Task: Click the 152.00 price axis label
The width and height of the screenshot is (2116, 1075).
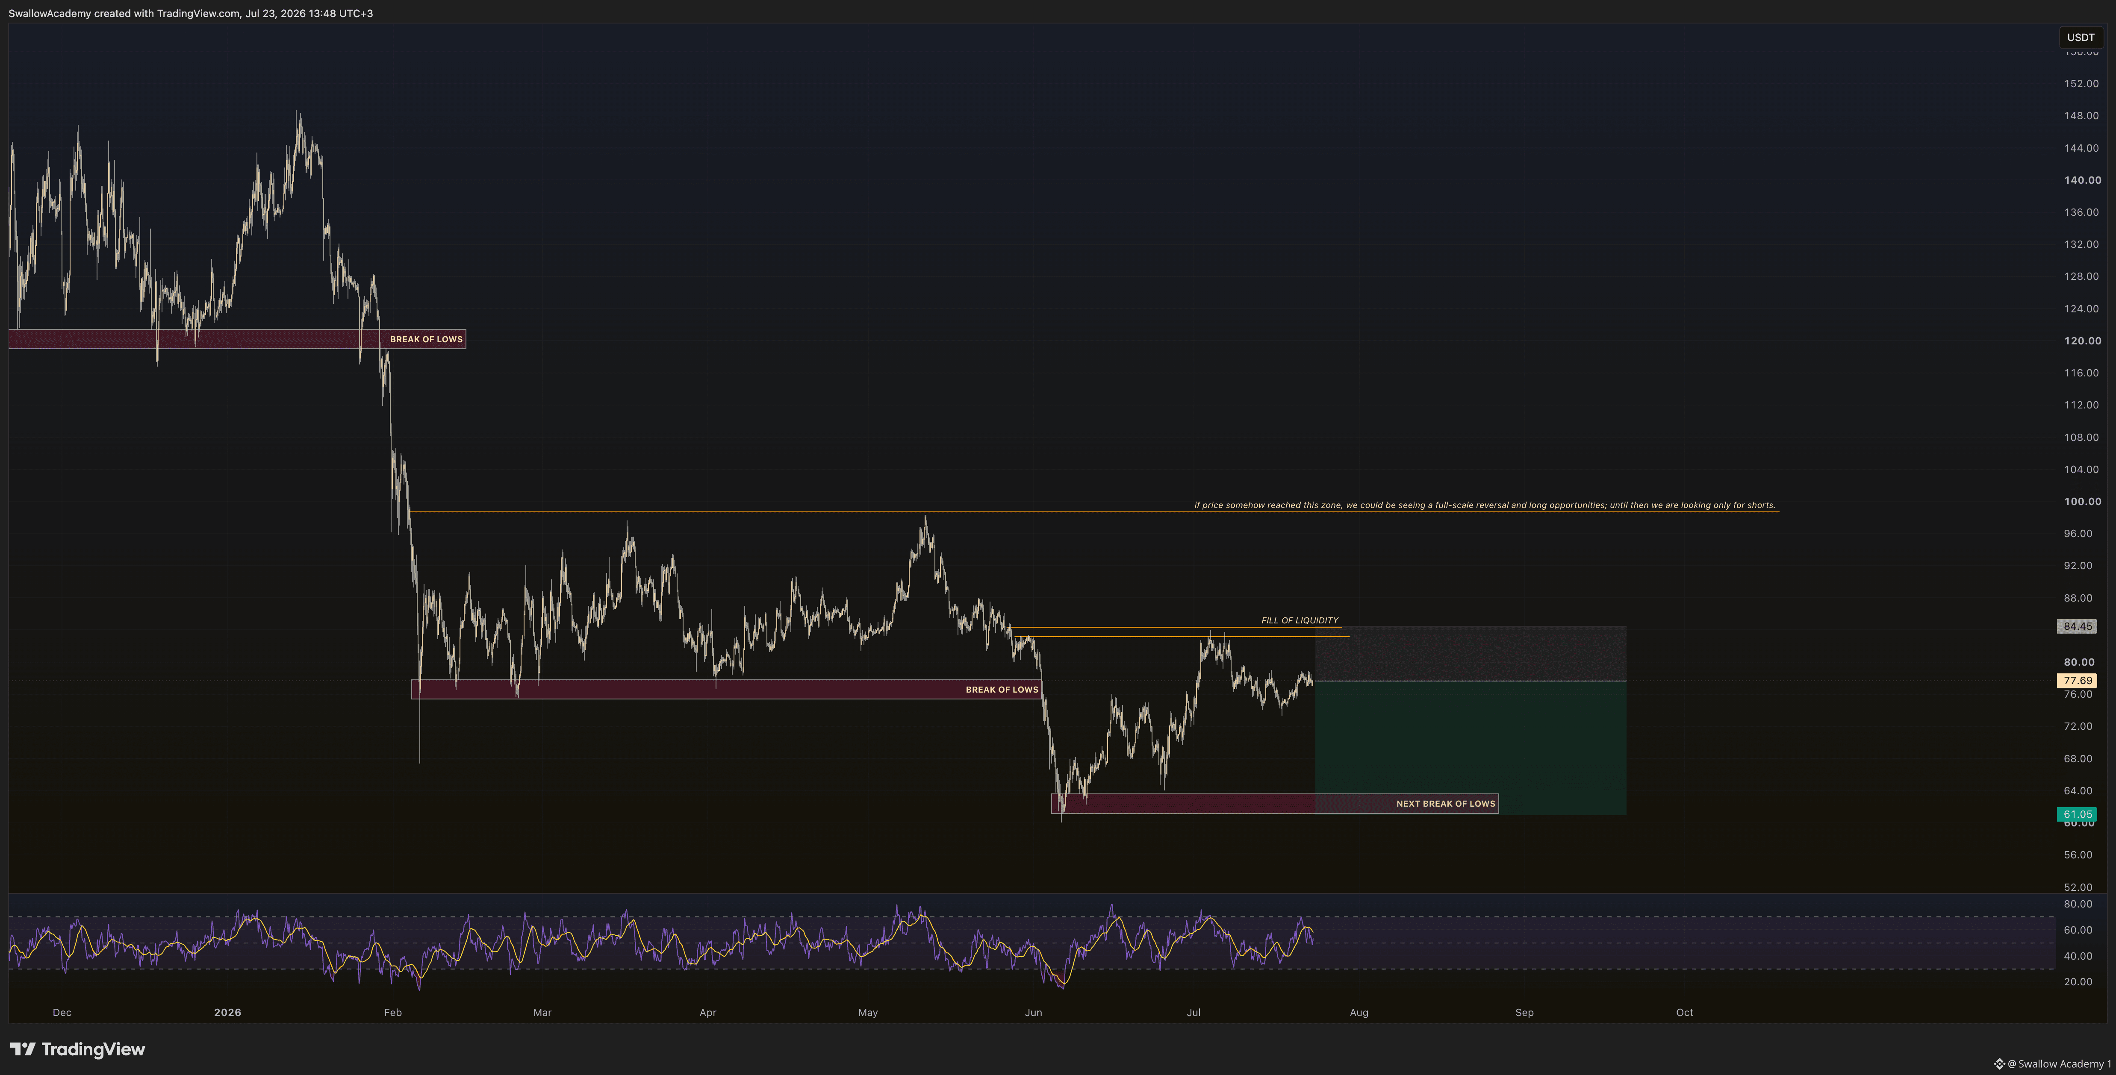Action: pos(2081,84)
